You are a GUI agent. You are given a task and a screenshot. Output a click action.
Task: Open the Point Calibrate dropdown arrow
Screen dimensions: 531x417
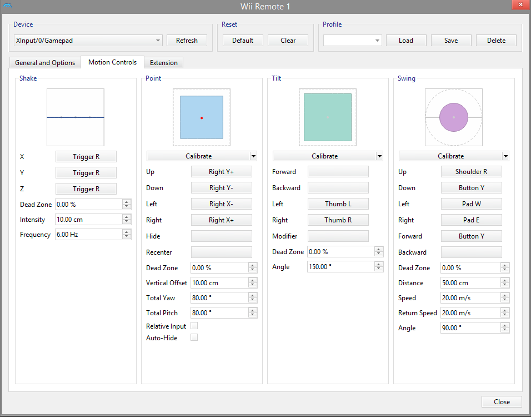(x=253, y=156)
